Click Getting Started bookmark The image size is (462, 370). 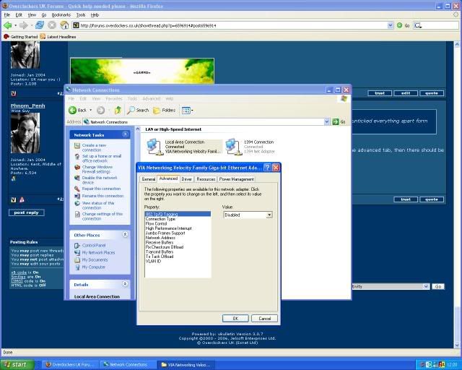point(21,37)
